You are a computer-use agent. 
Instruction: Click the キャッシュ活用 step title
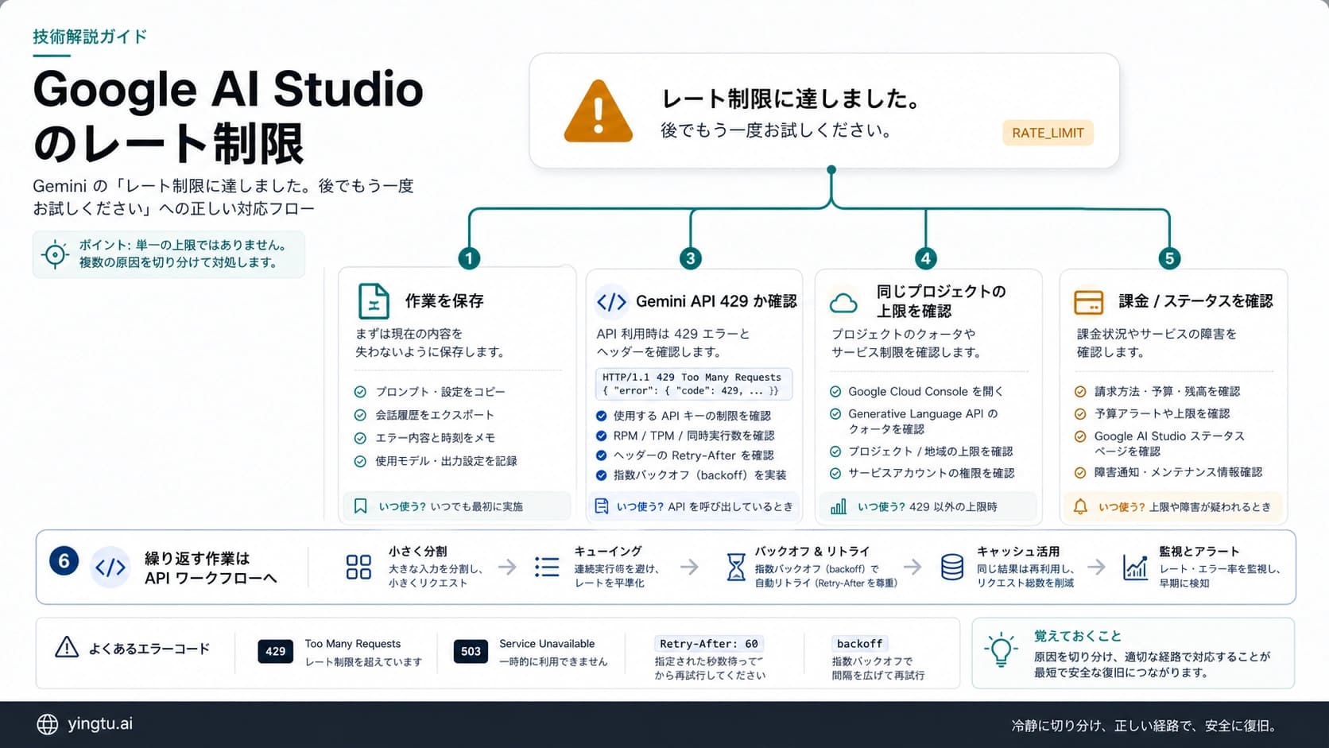(1018, 551)
